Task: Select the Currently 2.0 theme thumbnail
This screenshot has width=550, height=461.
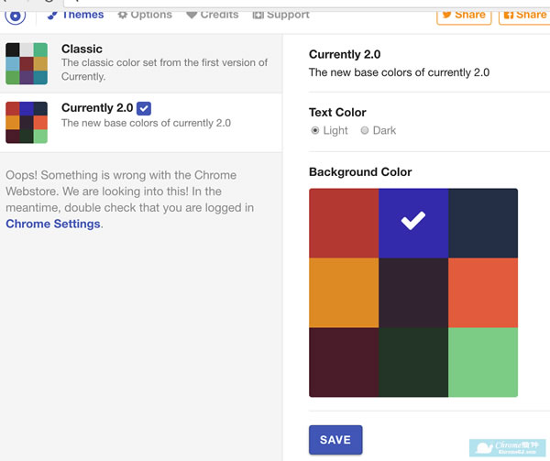Action: click(x=27, y=122)
